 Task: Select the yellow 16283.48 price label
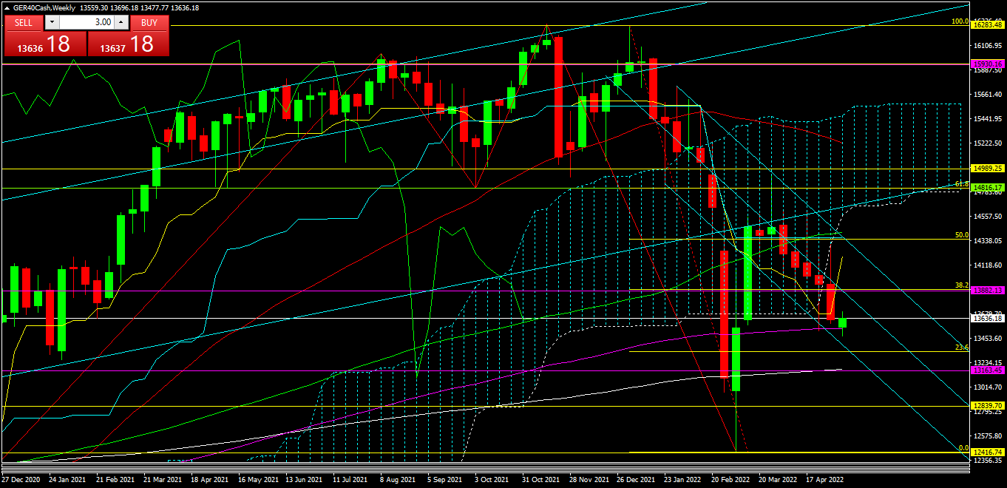pyautogui.click(x=989, y=25)
